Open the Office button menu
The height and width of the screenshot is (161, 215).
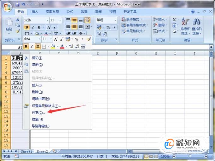pos(7,7)
